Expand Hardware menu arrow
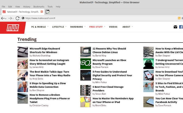 [x=85, y=27]
